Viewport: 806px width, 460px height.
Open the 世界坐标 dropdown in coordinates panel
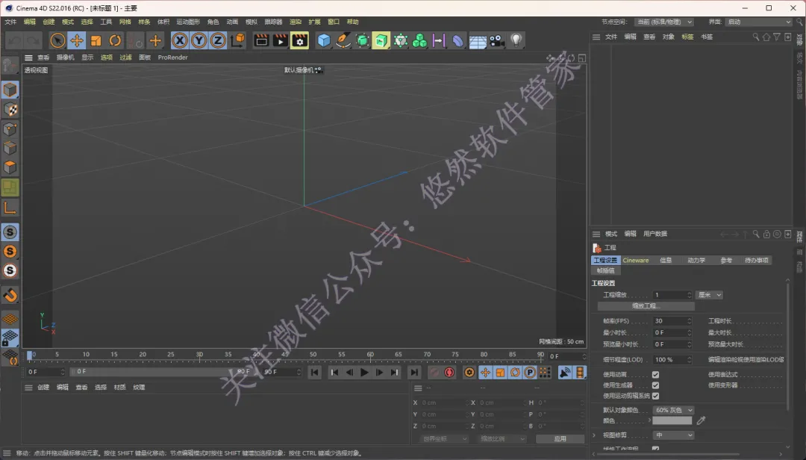coord(444,439)
